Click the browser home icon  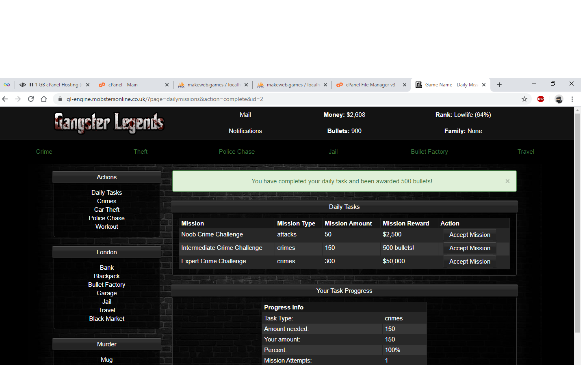pos(44,99)
